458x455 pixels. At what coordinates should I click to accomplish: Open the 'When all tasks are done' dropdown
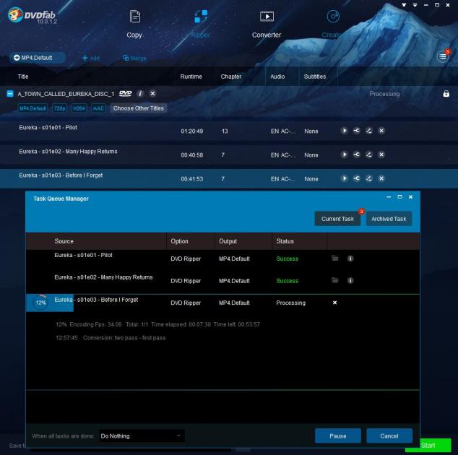click(142, 435)
